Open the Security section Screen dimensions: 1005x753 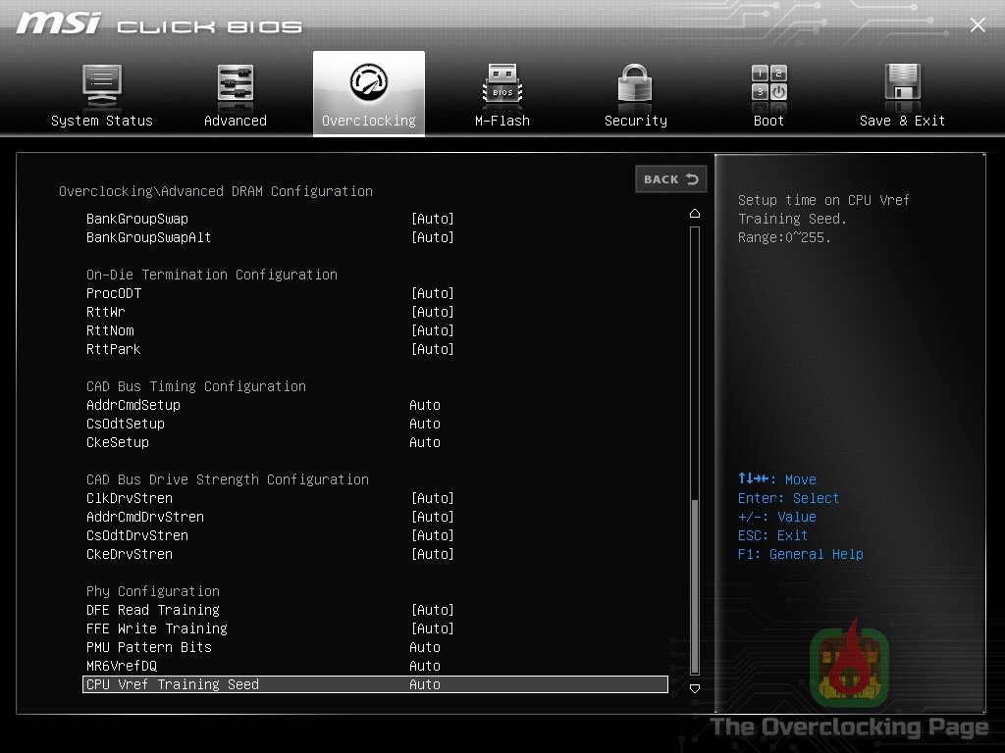click(x=635, y=93)
